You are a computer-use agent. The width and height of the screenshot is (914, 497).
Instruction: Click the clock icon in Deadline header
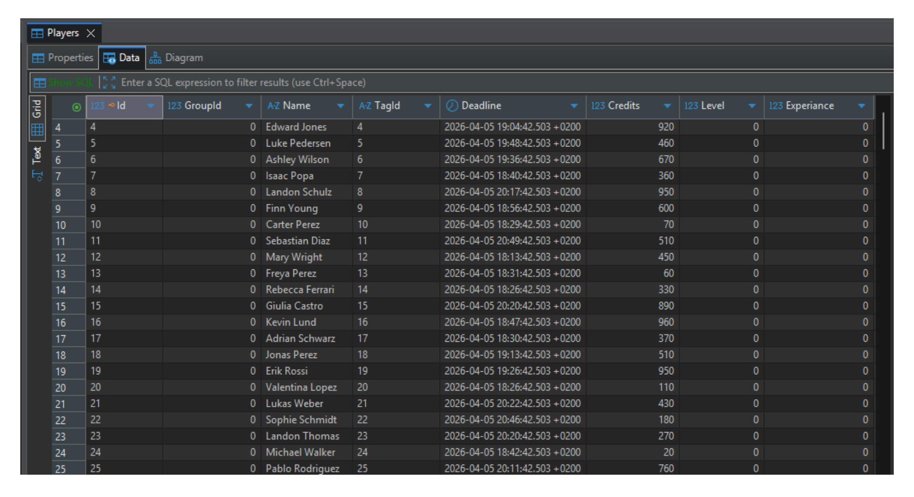point(452,106)
